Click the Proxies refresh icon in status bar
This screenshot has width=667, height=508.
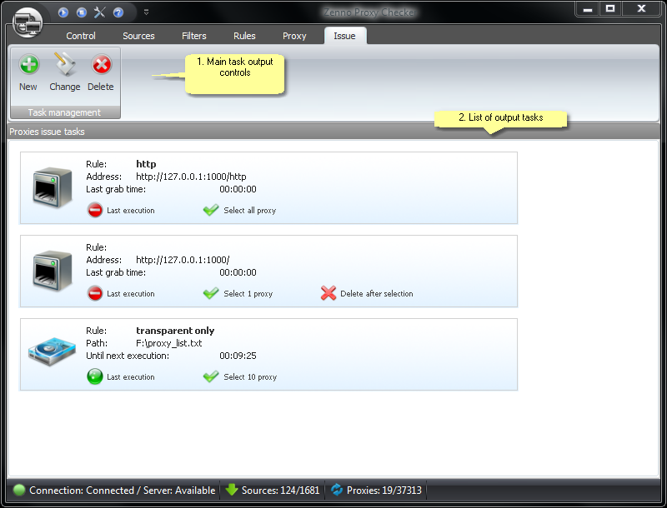tap(338, 491)
